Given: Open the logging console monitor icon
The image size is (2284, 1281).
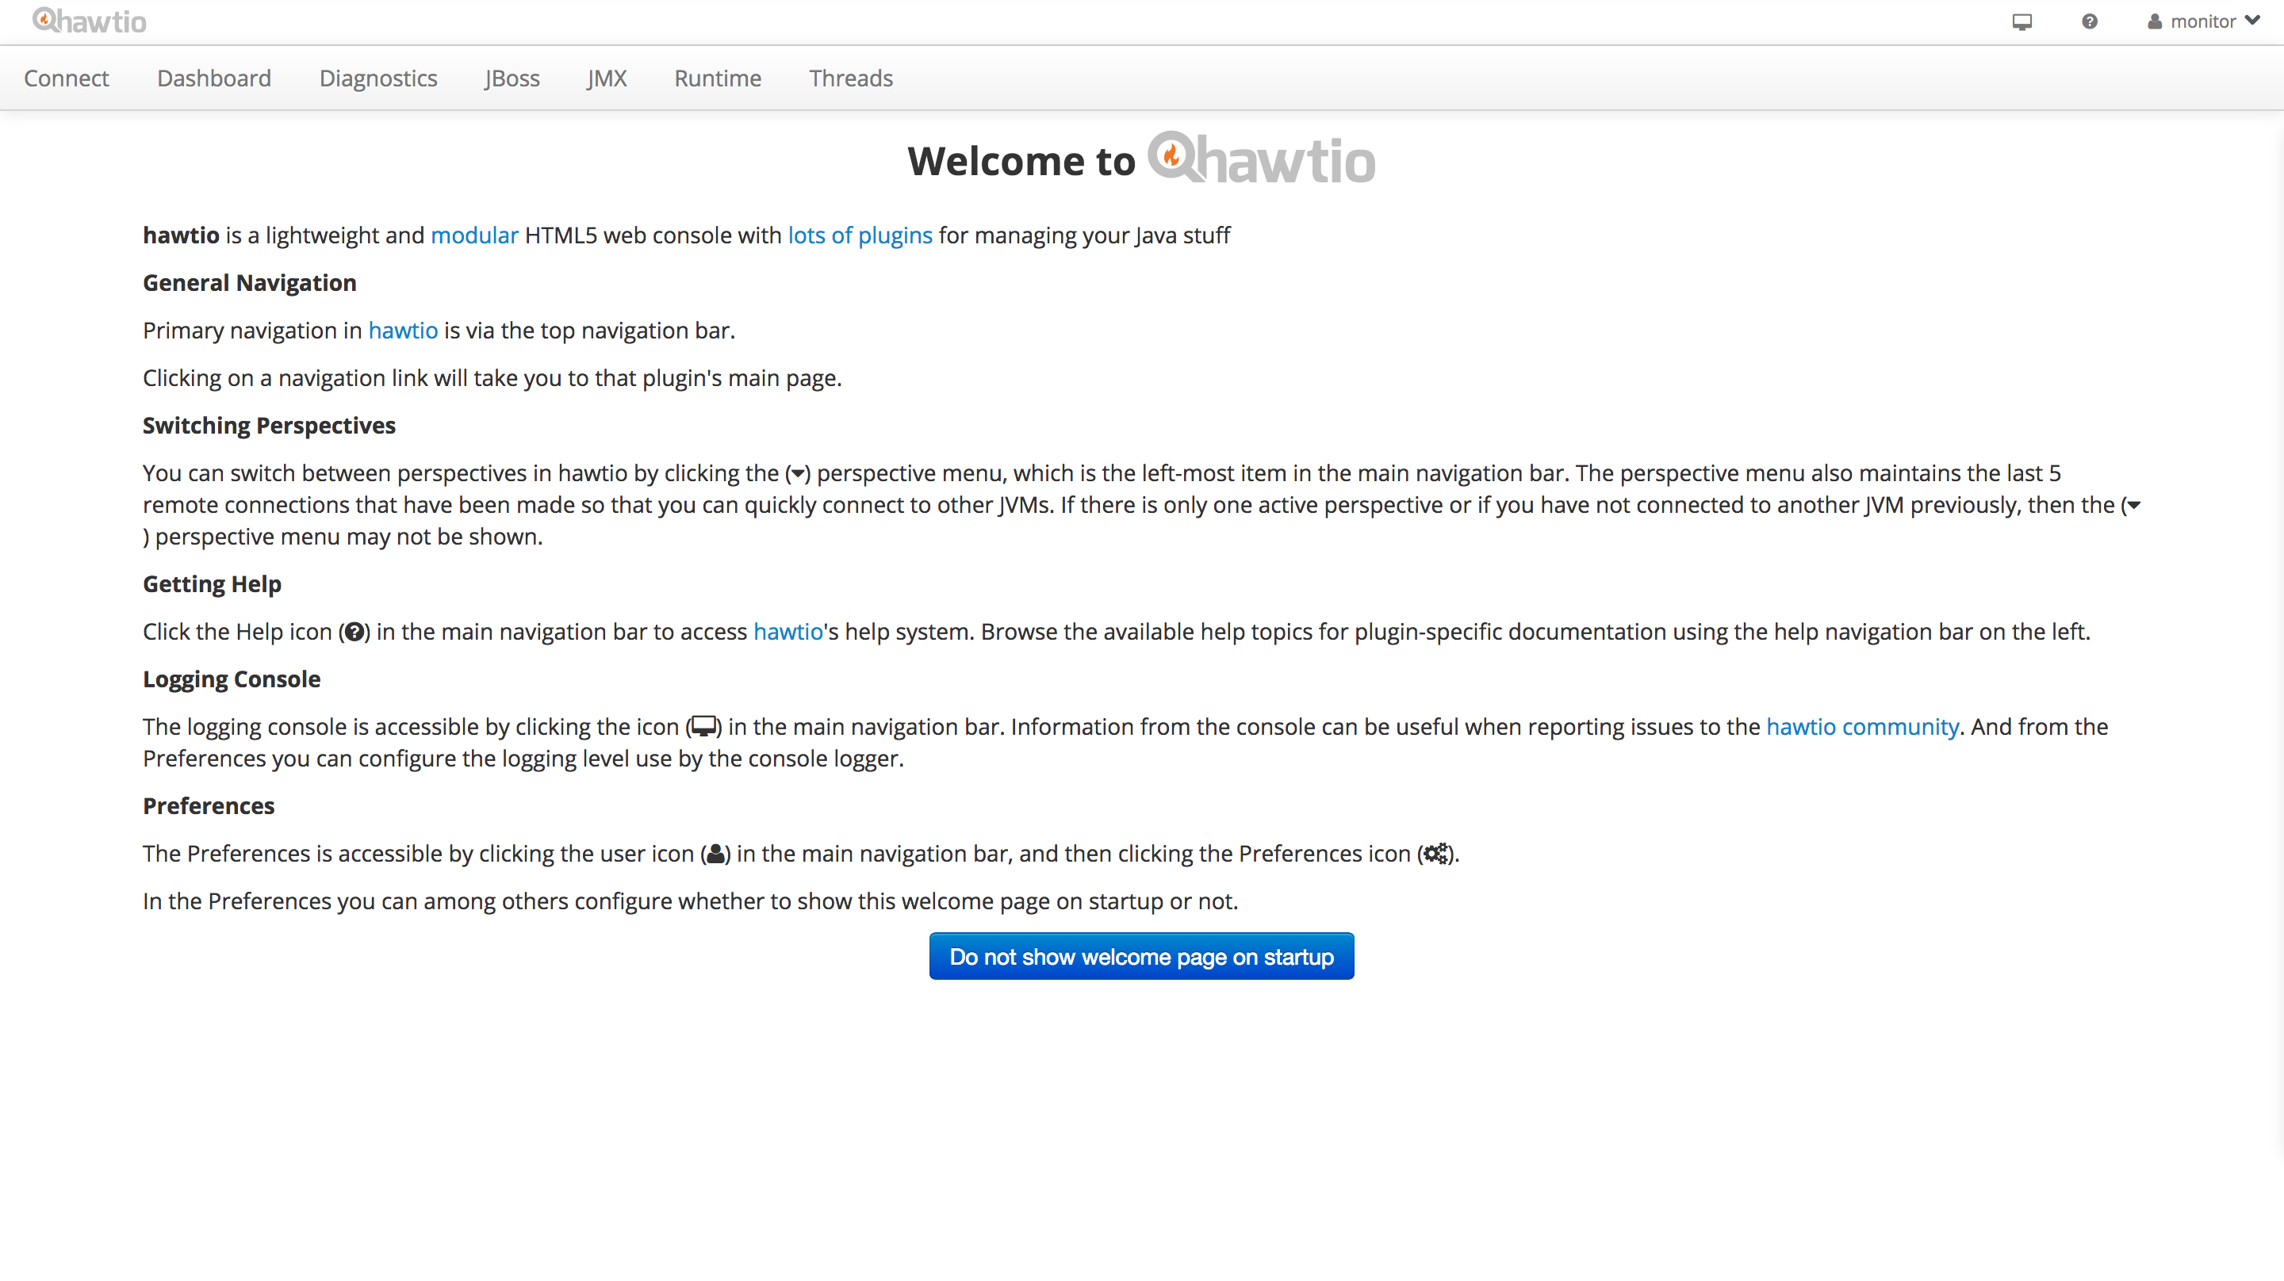Looking at the screenshot, I should [x=2022, y=21].
